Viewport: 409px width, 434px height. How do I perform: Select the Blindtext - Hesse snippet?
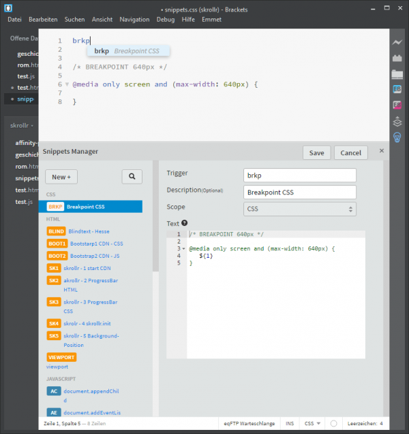(x=89, y=231)
